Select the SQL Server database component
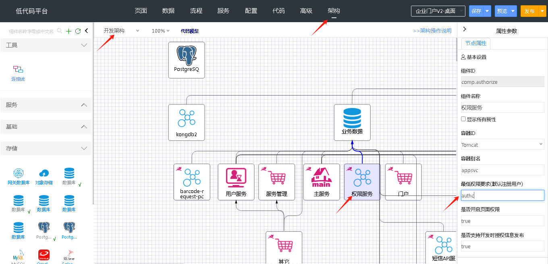 68,257
